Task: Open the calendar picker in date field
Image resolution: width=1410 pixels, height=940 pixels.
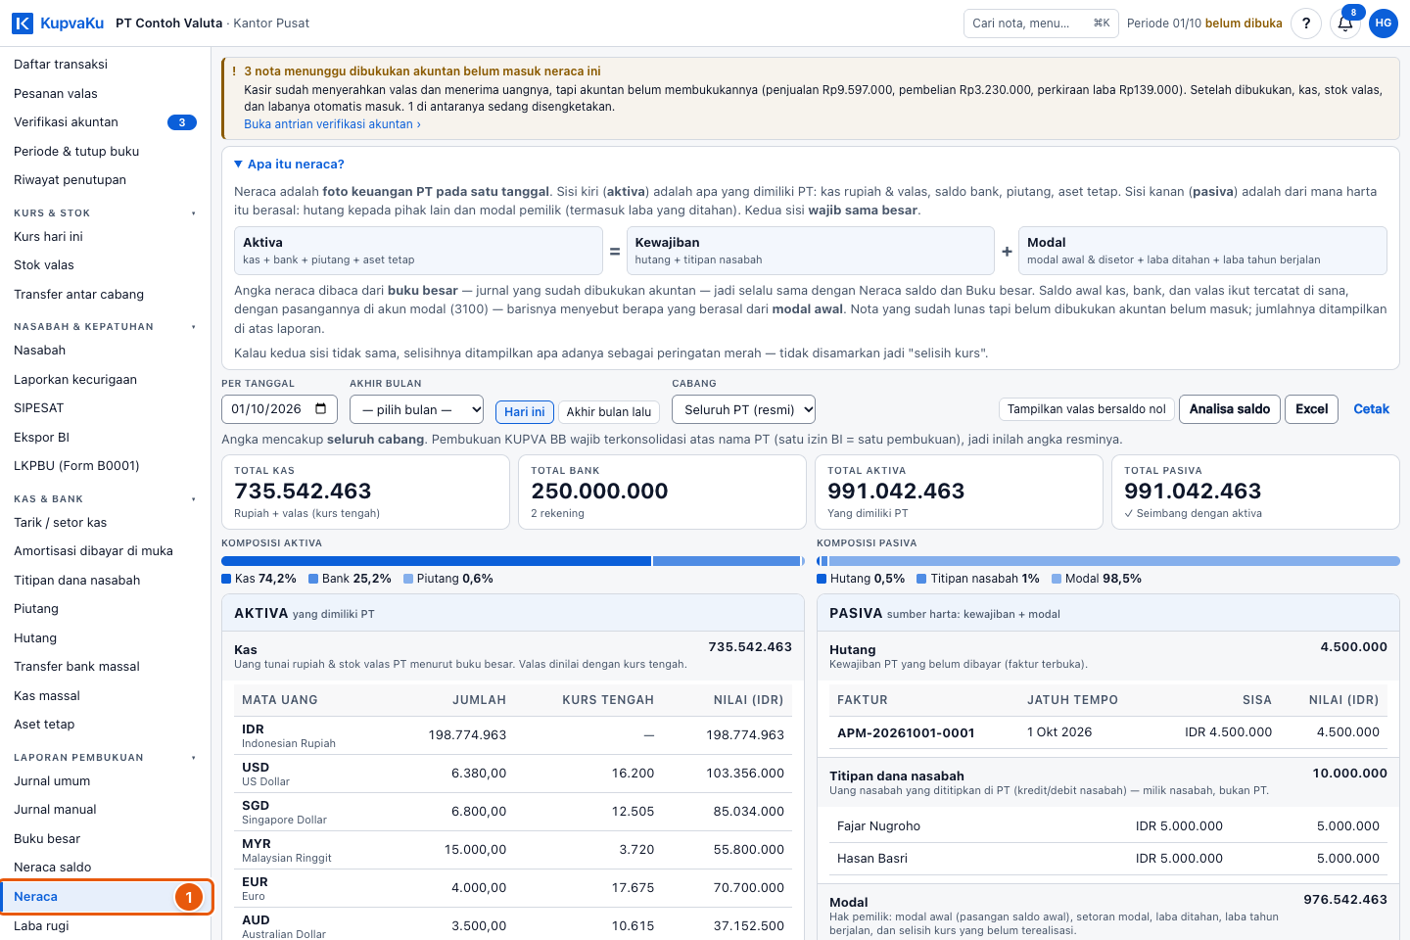Action: (x=321, y=409)
